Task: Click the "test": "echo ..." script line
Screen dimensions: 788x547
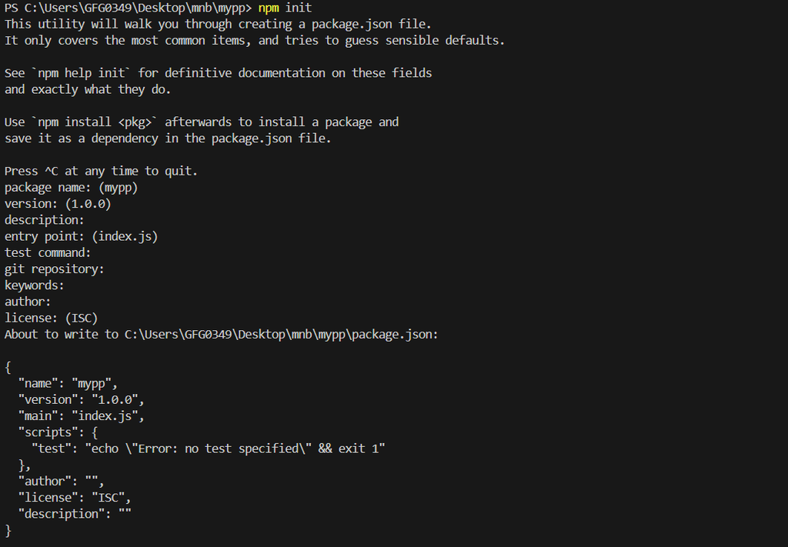Action: pyautogui.click(x=208, y=448)
